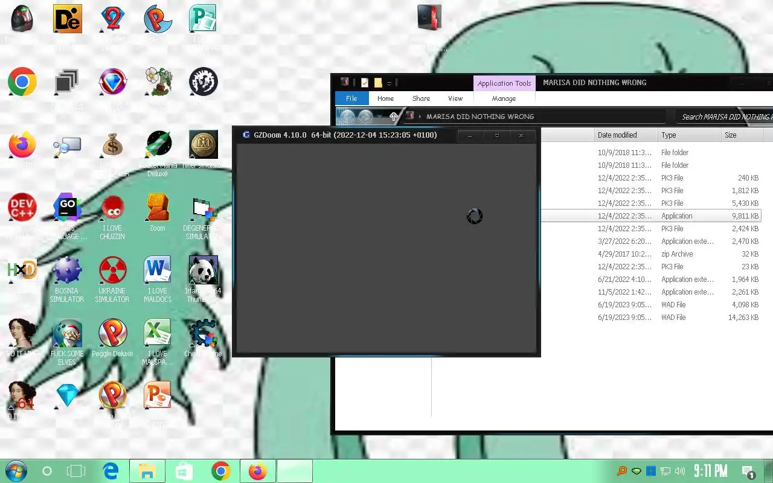773x483 pixels.
Task: Switch to the Home ribbon tab
Action: (x=385, y=98)
